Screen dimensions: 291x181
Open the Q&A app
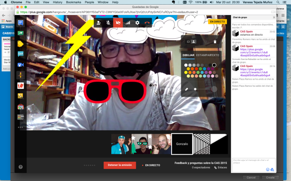[21, 54]
